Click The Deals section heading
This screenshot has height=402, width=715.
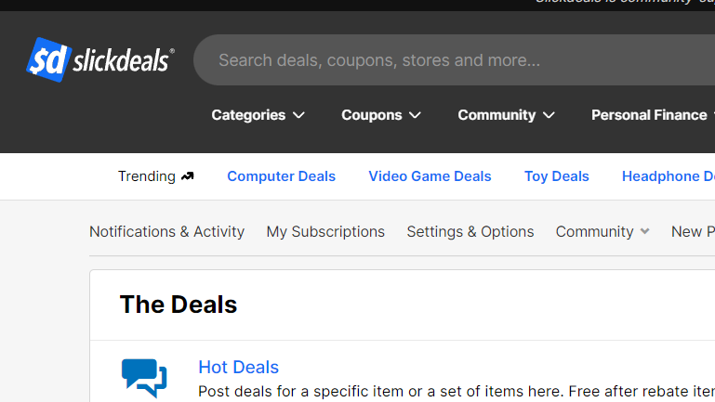click(179, 305)
